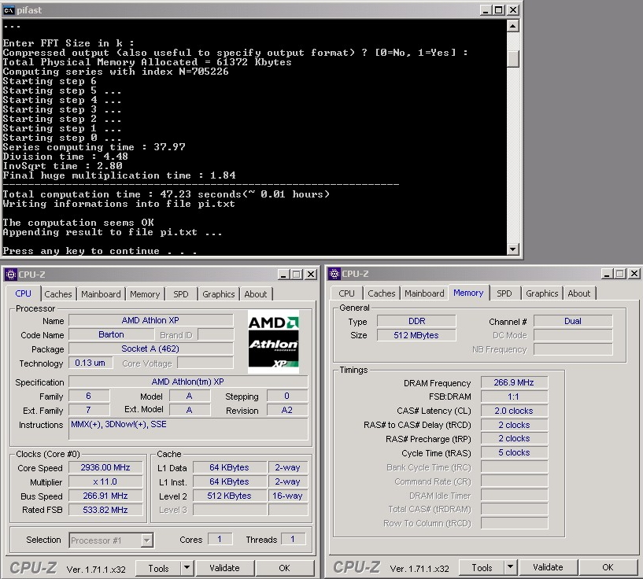Viewport: 643px width, 579px height.
Task: Open the SPD tab in right CPU-Z
Action: [x=504, y=293]
